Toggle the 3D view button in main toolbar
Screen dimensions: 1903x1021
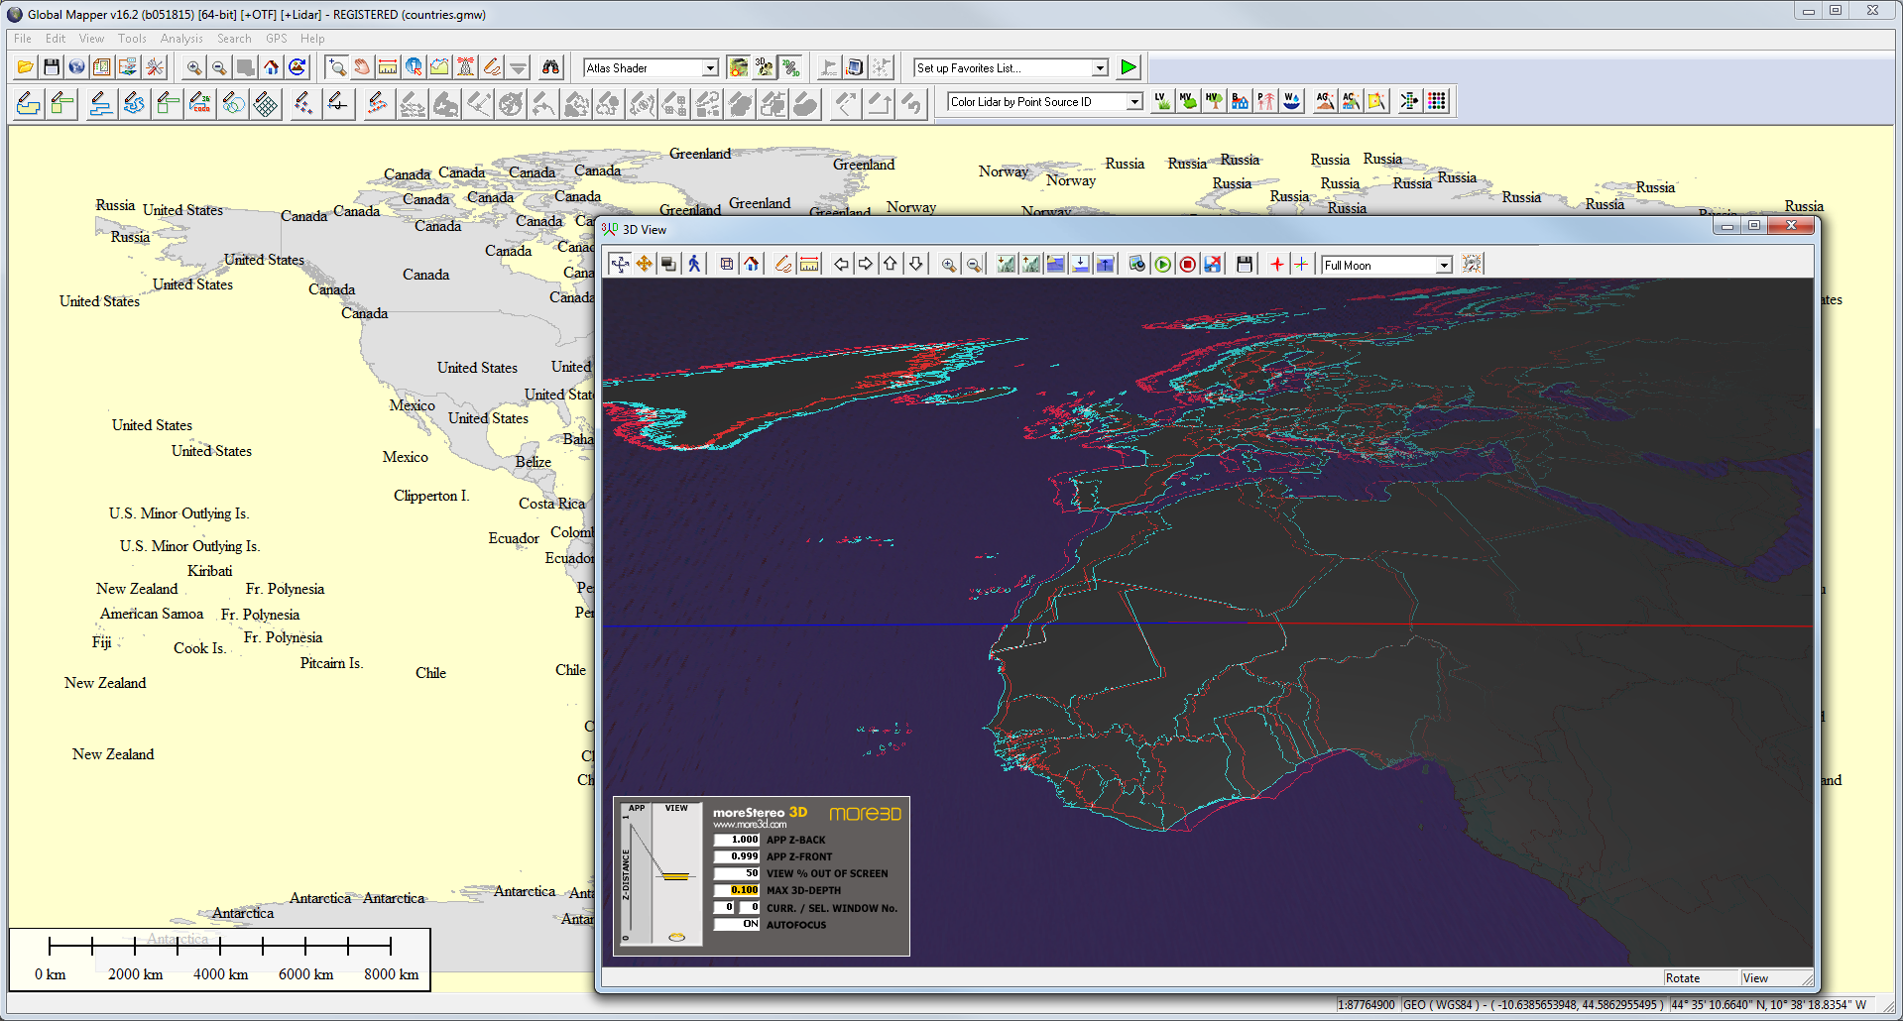[x=765, y=67]
